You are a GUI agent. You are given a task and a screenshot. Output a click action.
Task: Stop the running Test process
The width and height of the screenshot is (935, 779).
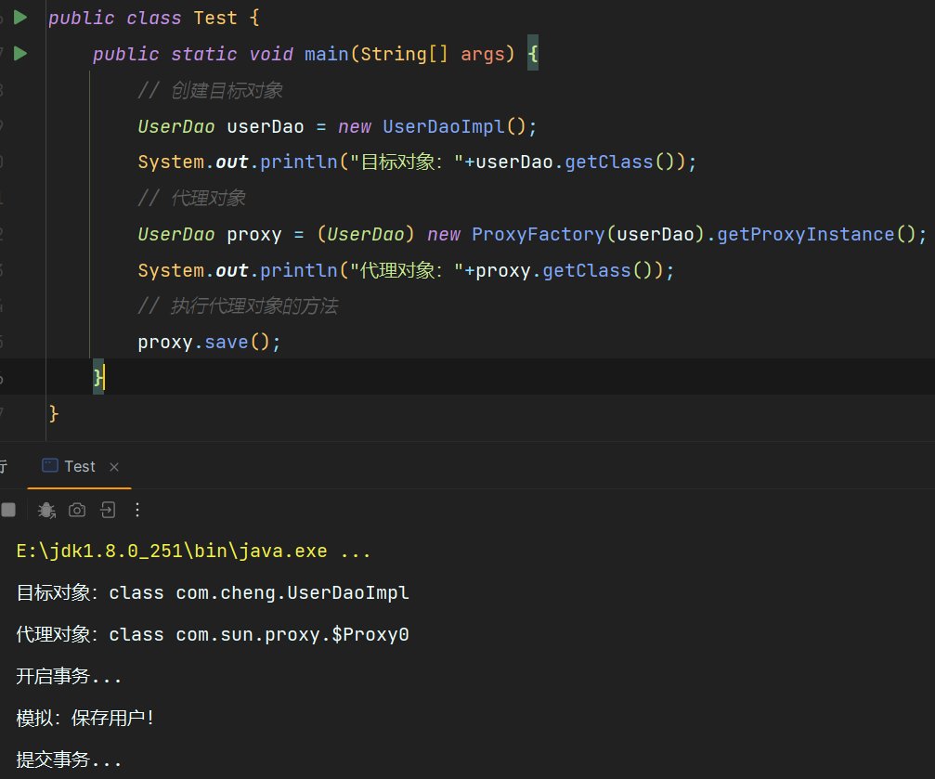[x=8, y=510]
